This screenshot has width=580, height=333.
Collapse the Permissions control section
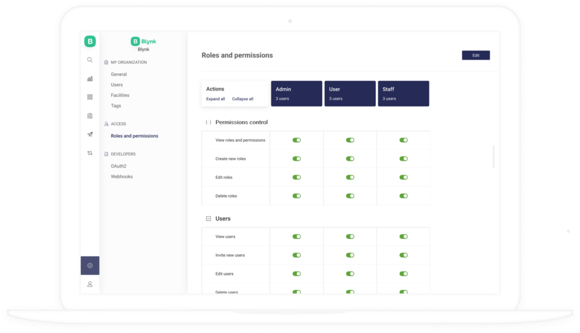click(x=207, y=122)
